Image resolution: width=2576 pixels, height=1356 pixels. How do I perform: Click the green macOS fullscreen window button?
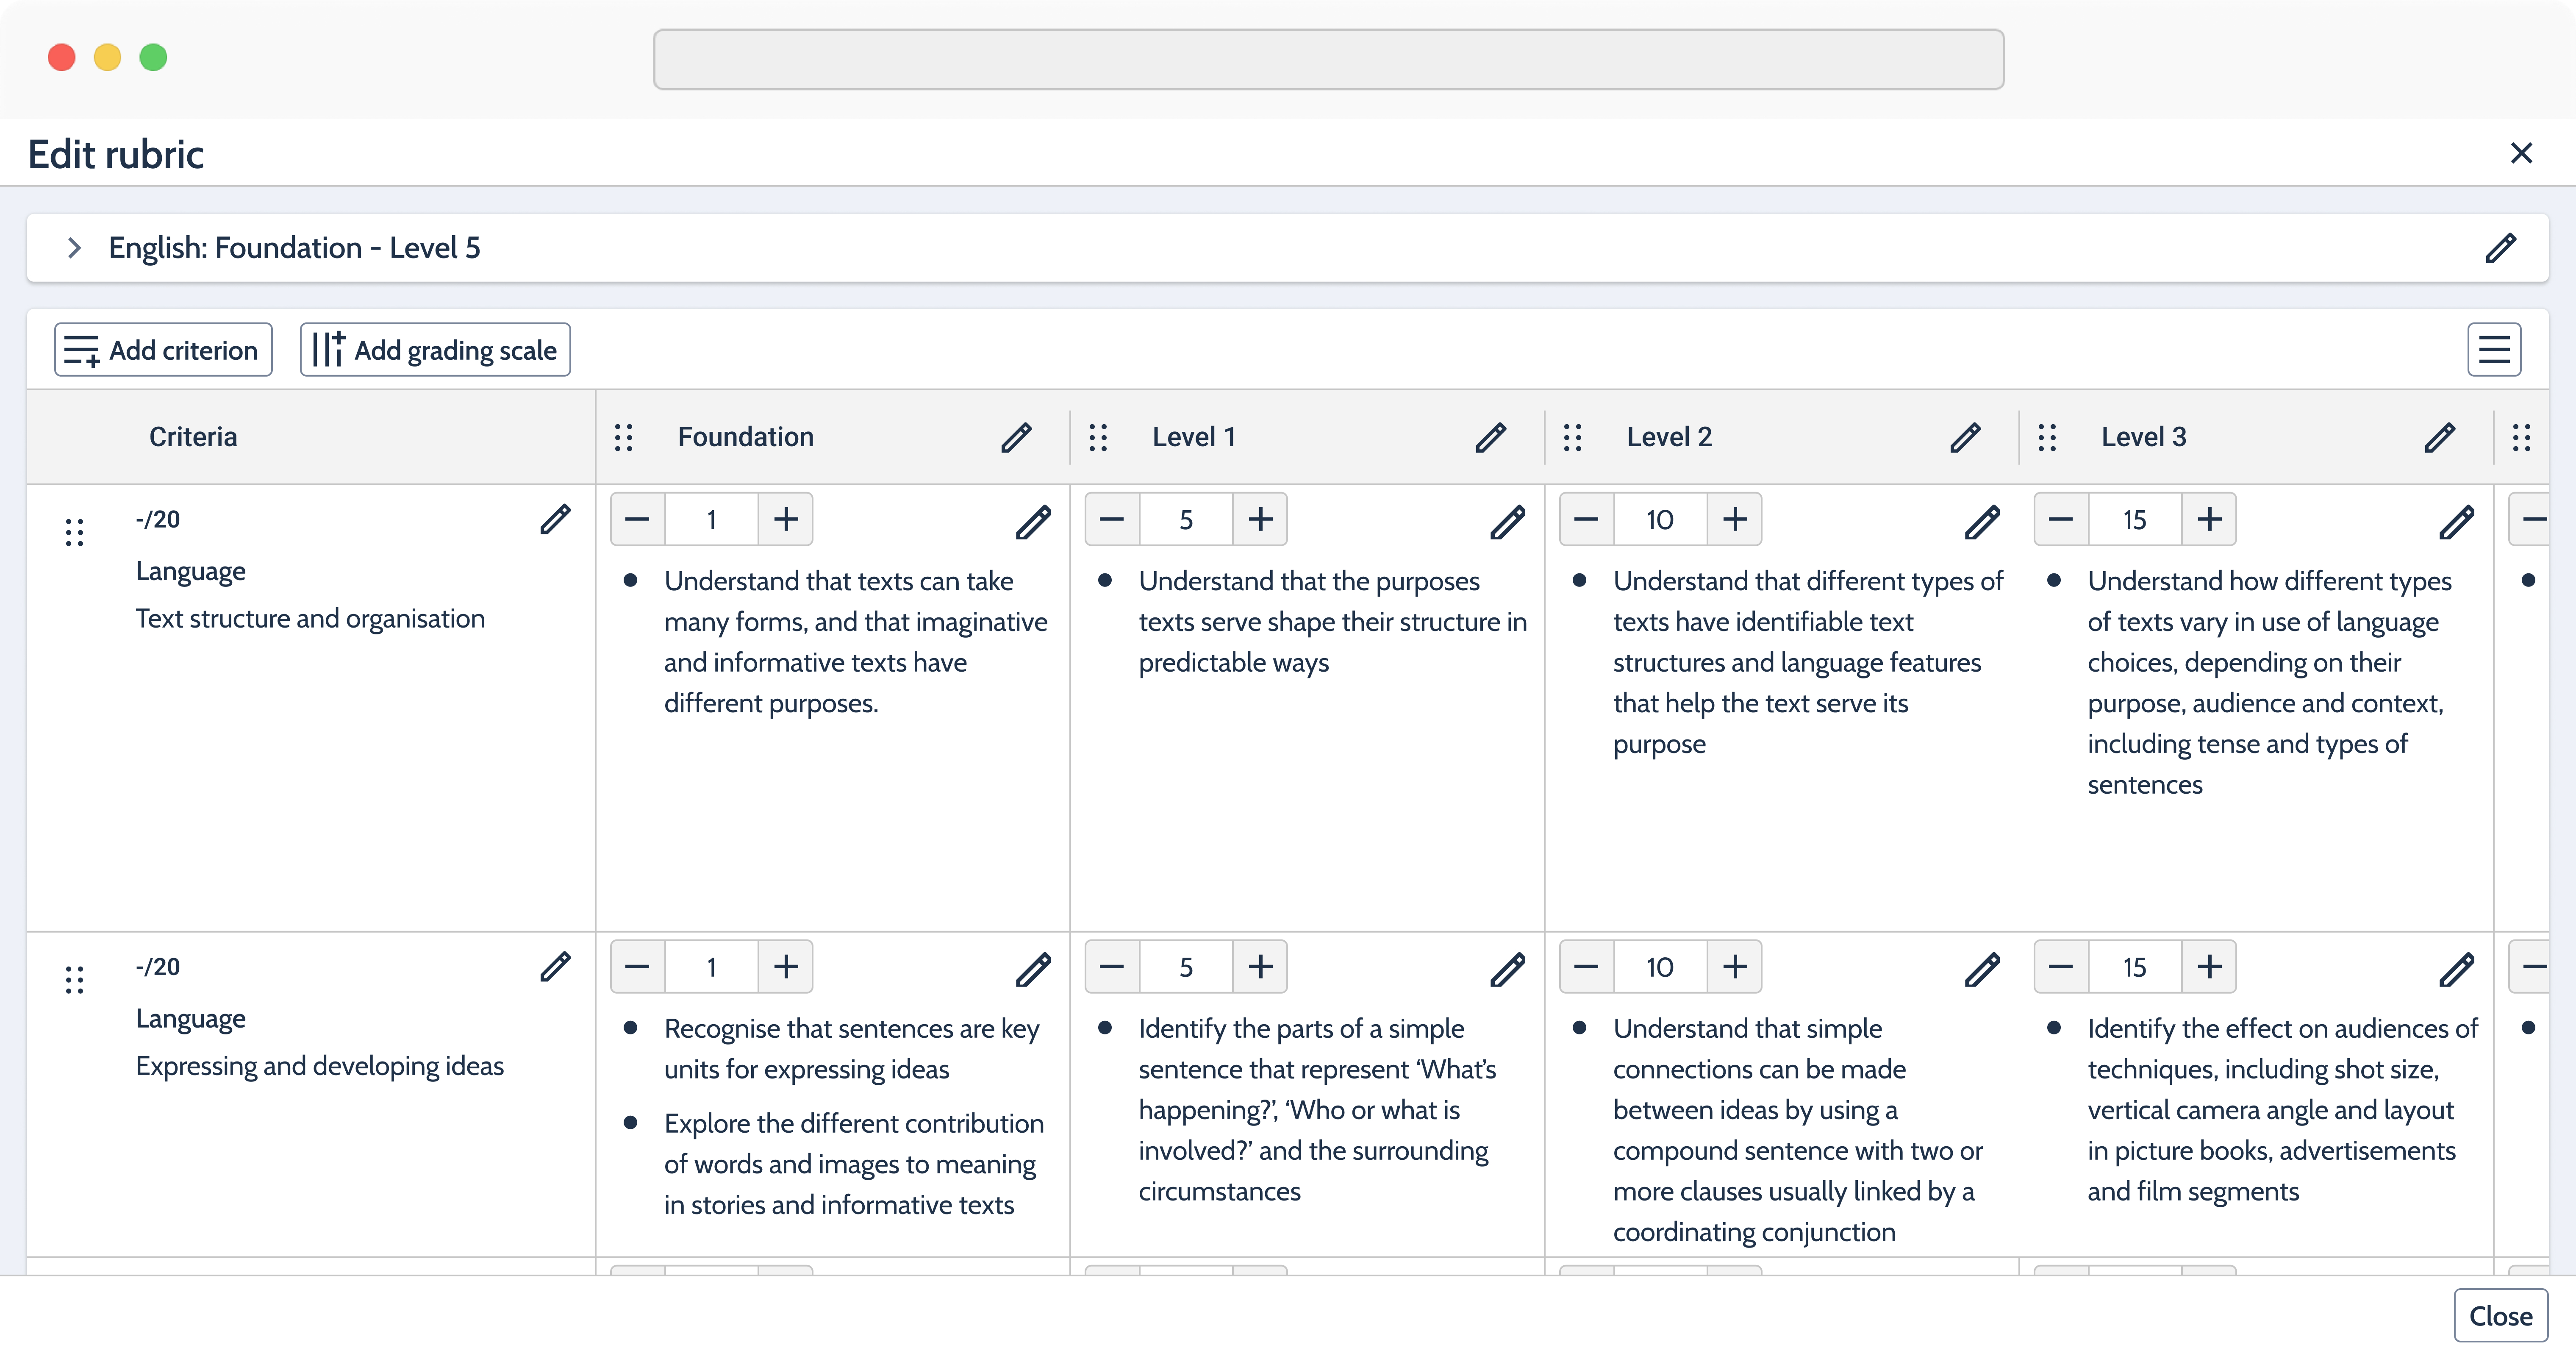(153, 57)
